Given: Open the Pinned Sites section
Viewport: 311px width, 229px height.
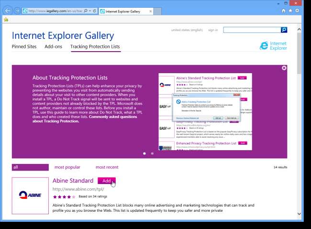Looking at the screenshot, I should click(x=24, y=46).
